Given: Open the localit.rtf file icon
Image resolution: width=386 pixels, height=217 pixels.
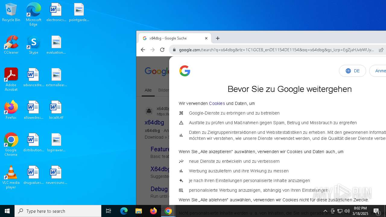Looking at the screenshot, I should click(56, 110).
